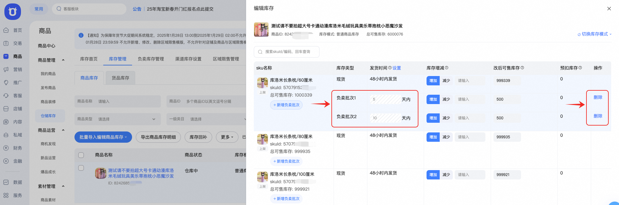This screenshot has width=619, height=205.
Task: Click the product thumbnail in 编辑库存 header
Action: 261,30
